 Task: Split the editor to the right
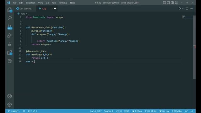tap(187, 8)
